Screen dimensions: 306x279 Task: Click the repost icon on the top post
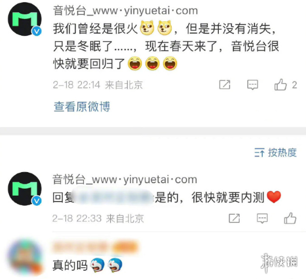pyautogui.click(x=225, y=85)
